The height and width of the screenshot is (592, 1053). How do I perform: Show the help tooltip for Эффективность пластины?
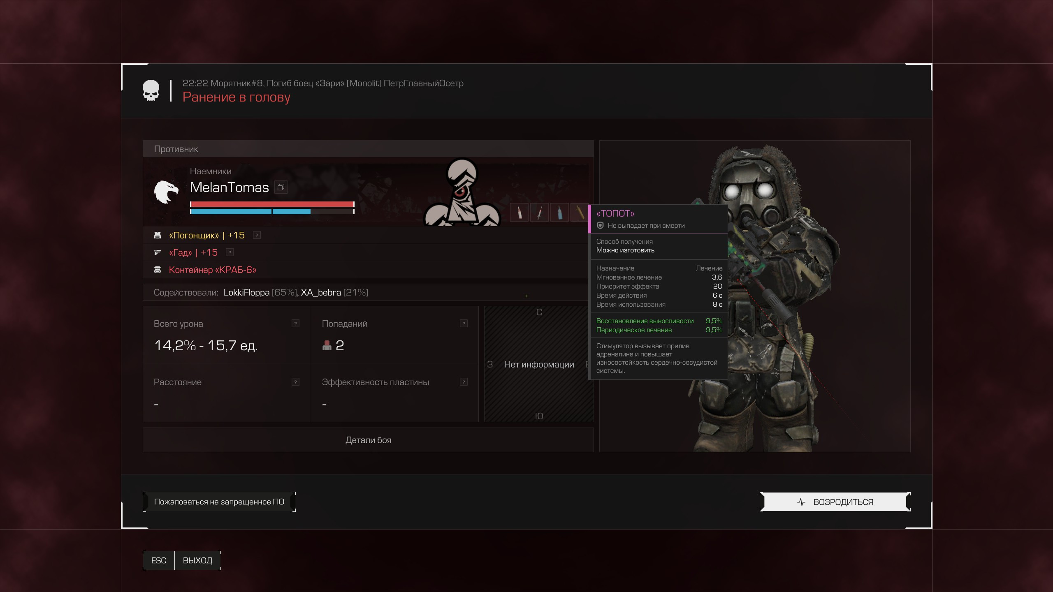coord(464,382)
